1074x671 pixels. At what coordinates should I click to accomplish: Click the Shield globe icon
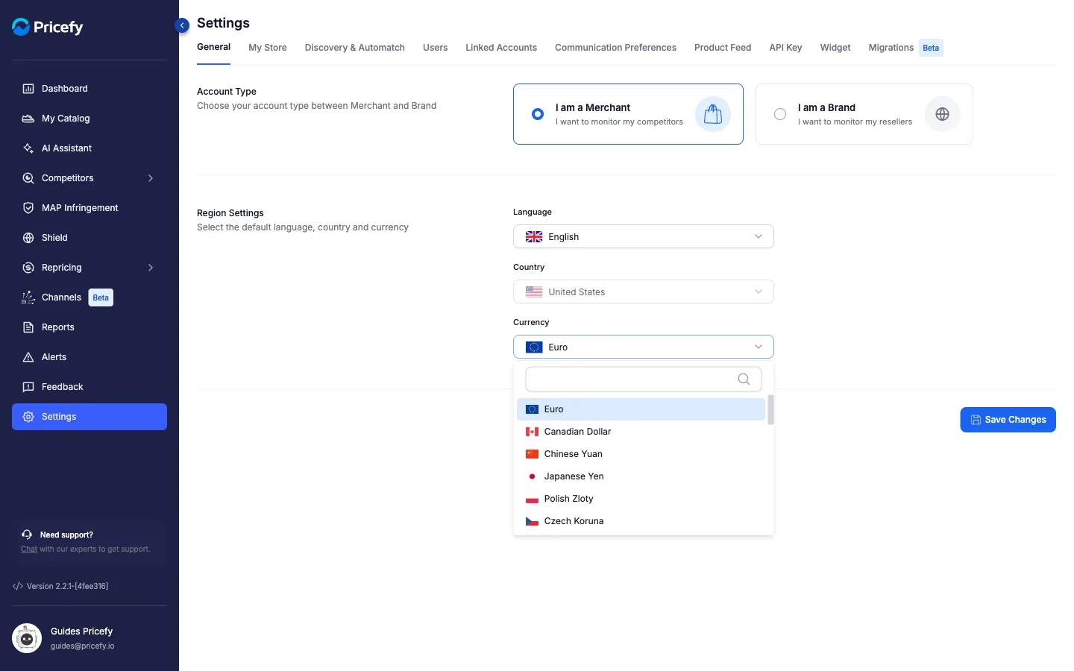pyautogui.click(x=28, y=238)
